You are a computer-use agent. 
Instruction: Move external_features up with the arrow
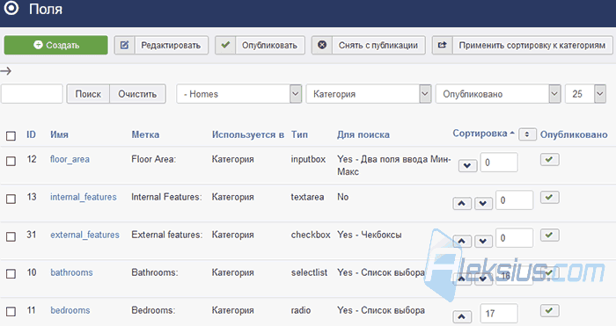(462, 242)
